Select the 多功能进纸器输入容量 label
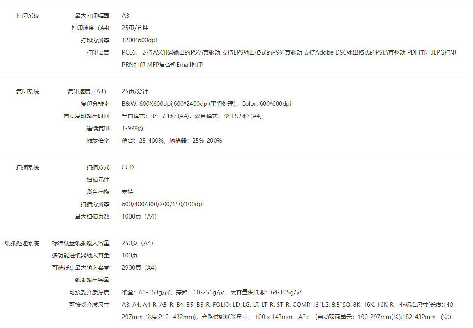 point(81,255)
